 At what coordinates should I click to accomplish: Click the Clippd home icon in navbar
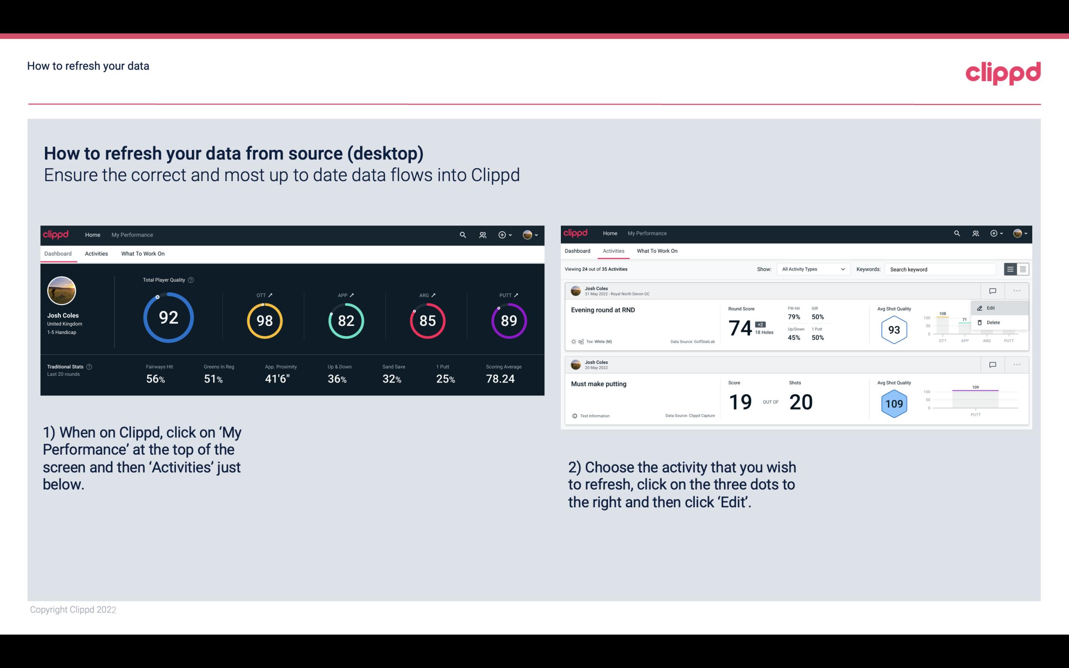point(56,234)
